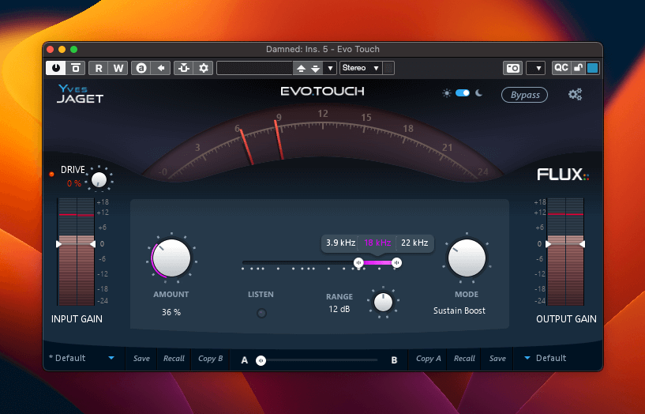Click the Copy B button
Screen dimensions: 645x414
211,359
